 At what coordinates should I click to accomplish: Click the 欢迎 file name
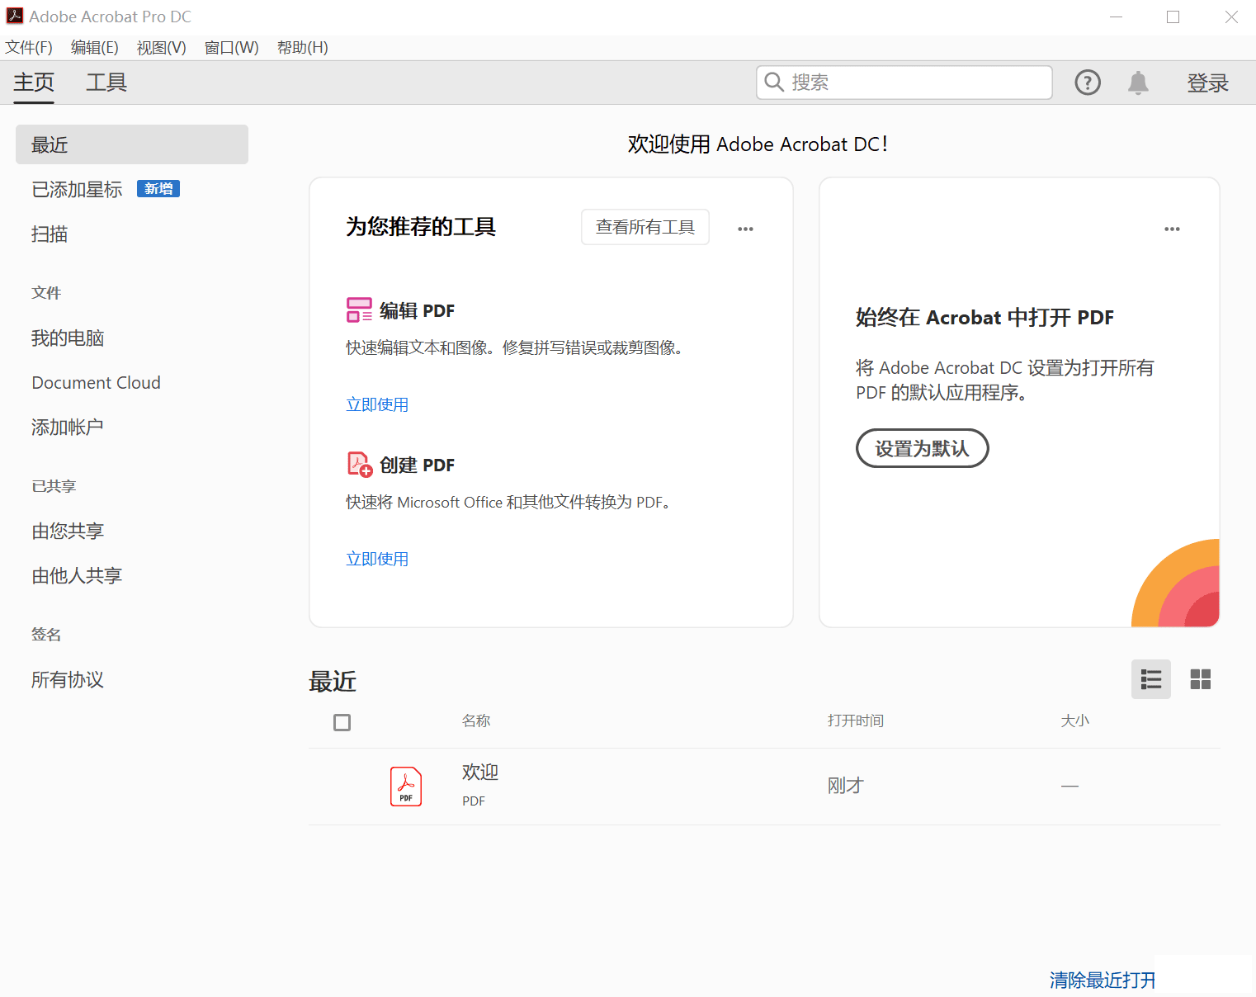pos(480,772)
